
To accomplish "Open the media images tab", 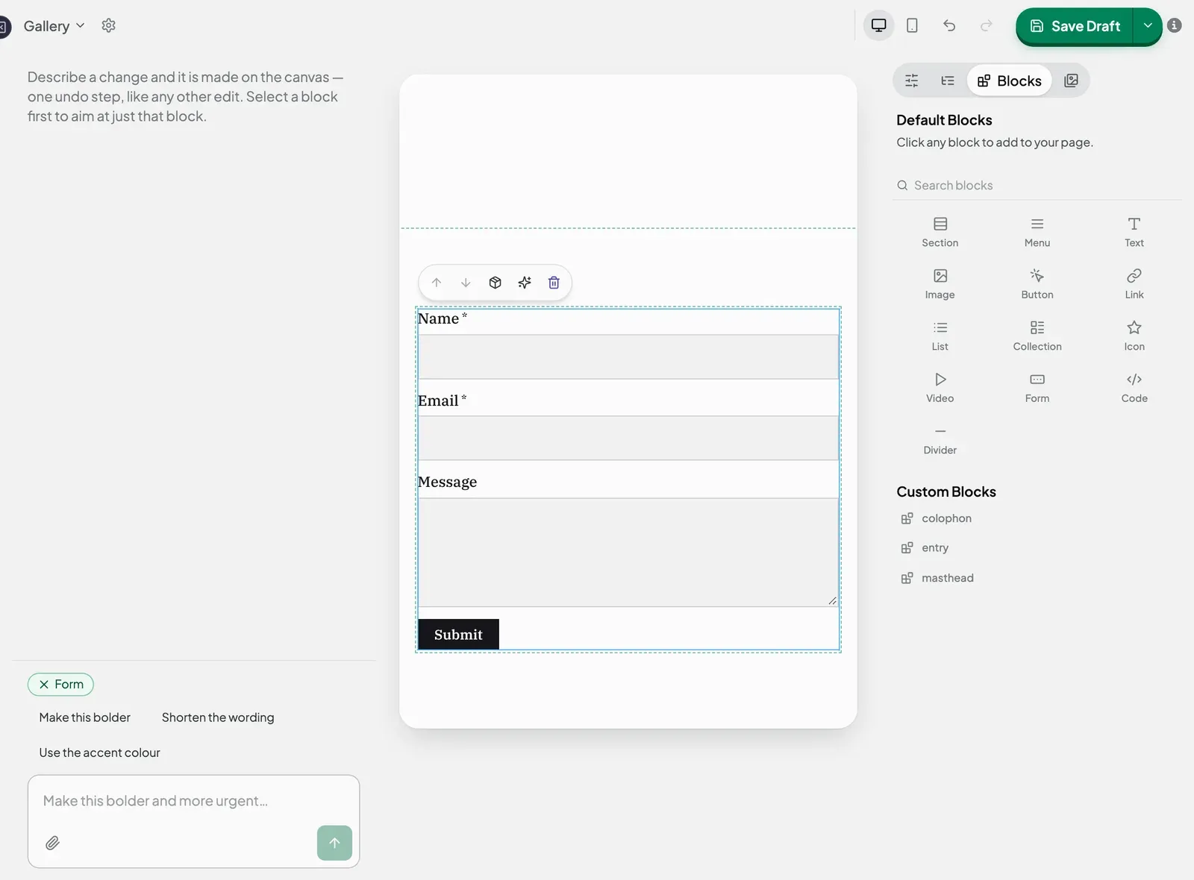I will (1072, 81).
